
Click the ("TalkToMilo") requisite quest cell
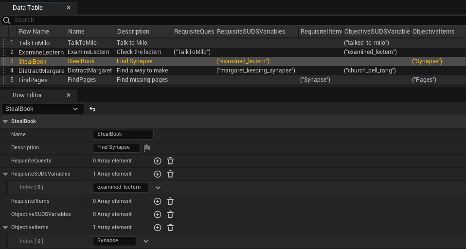pos(192,52)
